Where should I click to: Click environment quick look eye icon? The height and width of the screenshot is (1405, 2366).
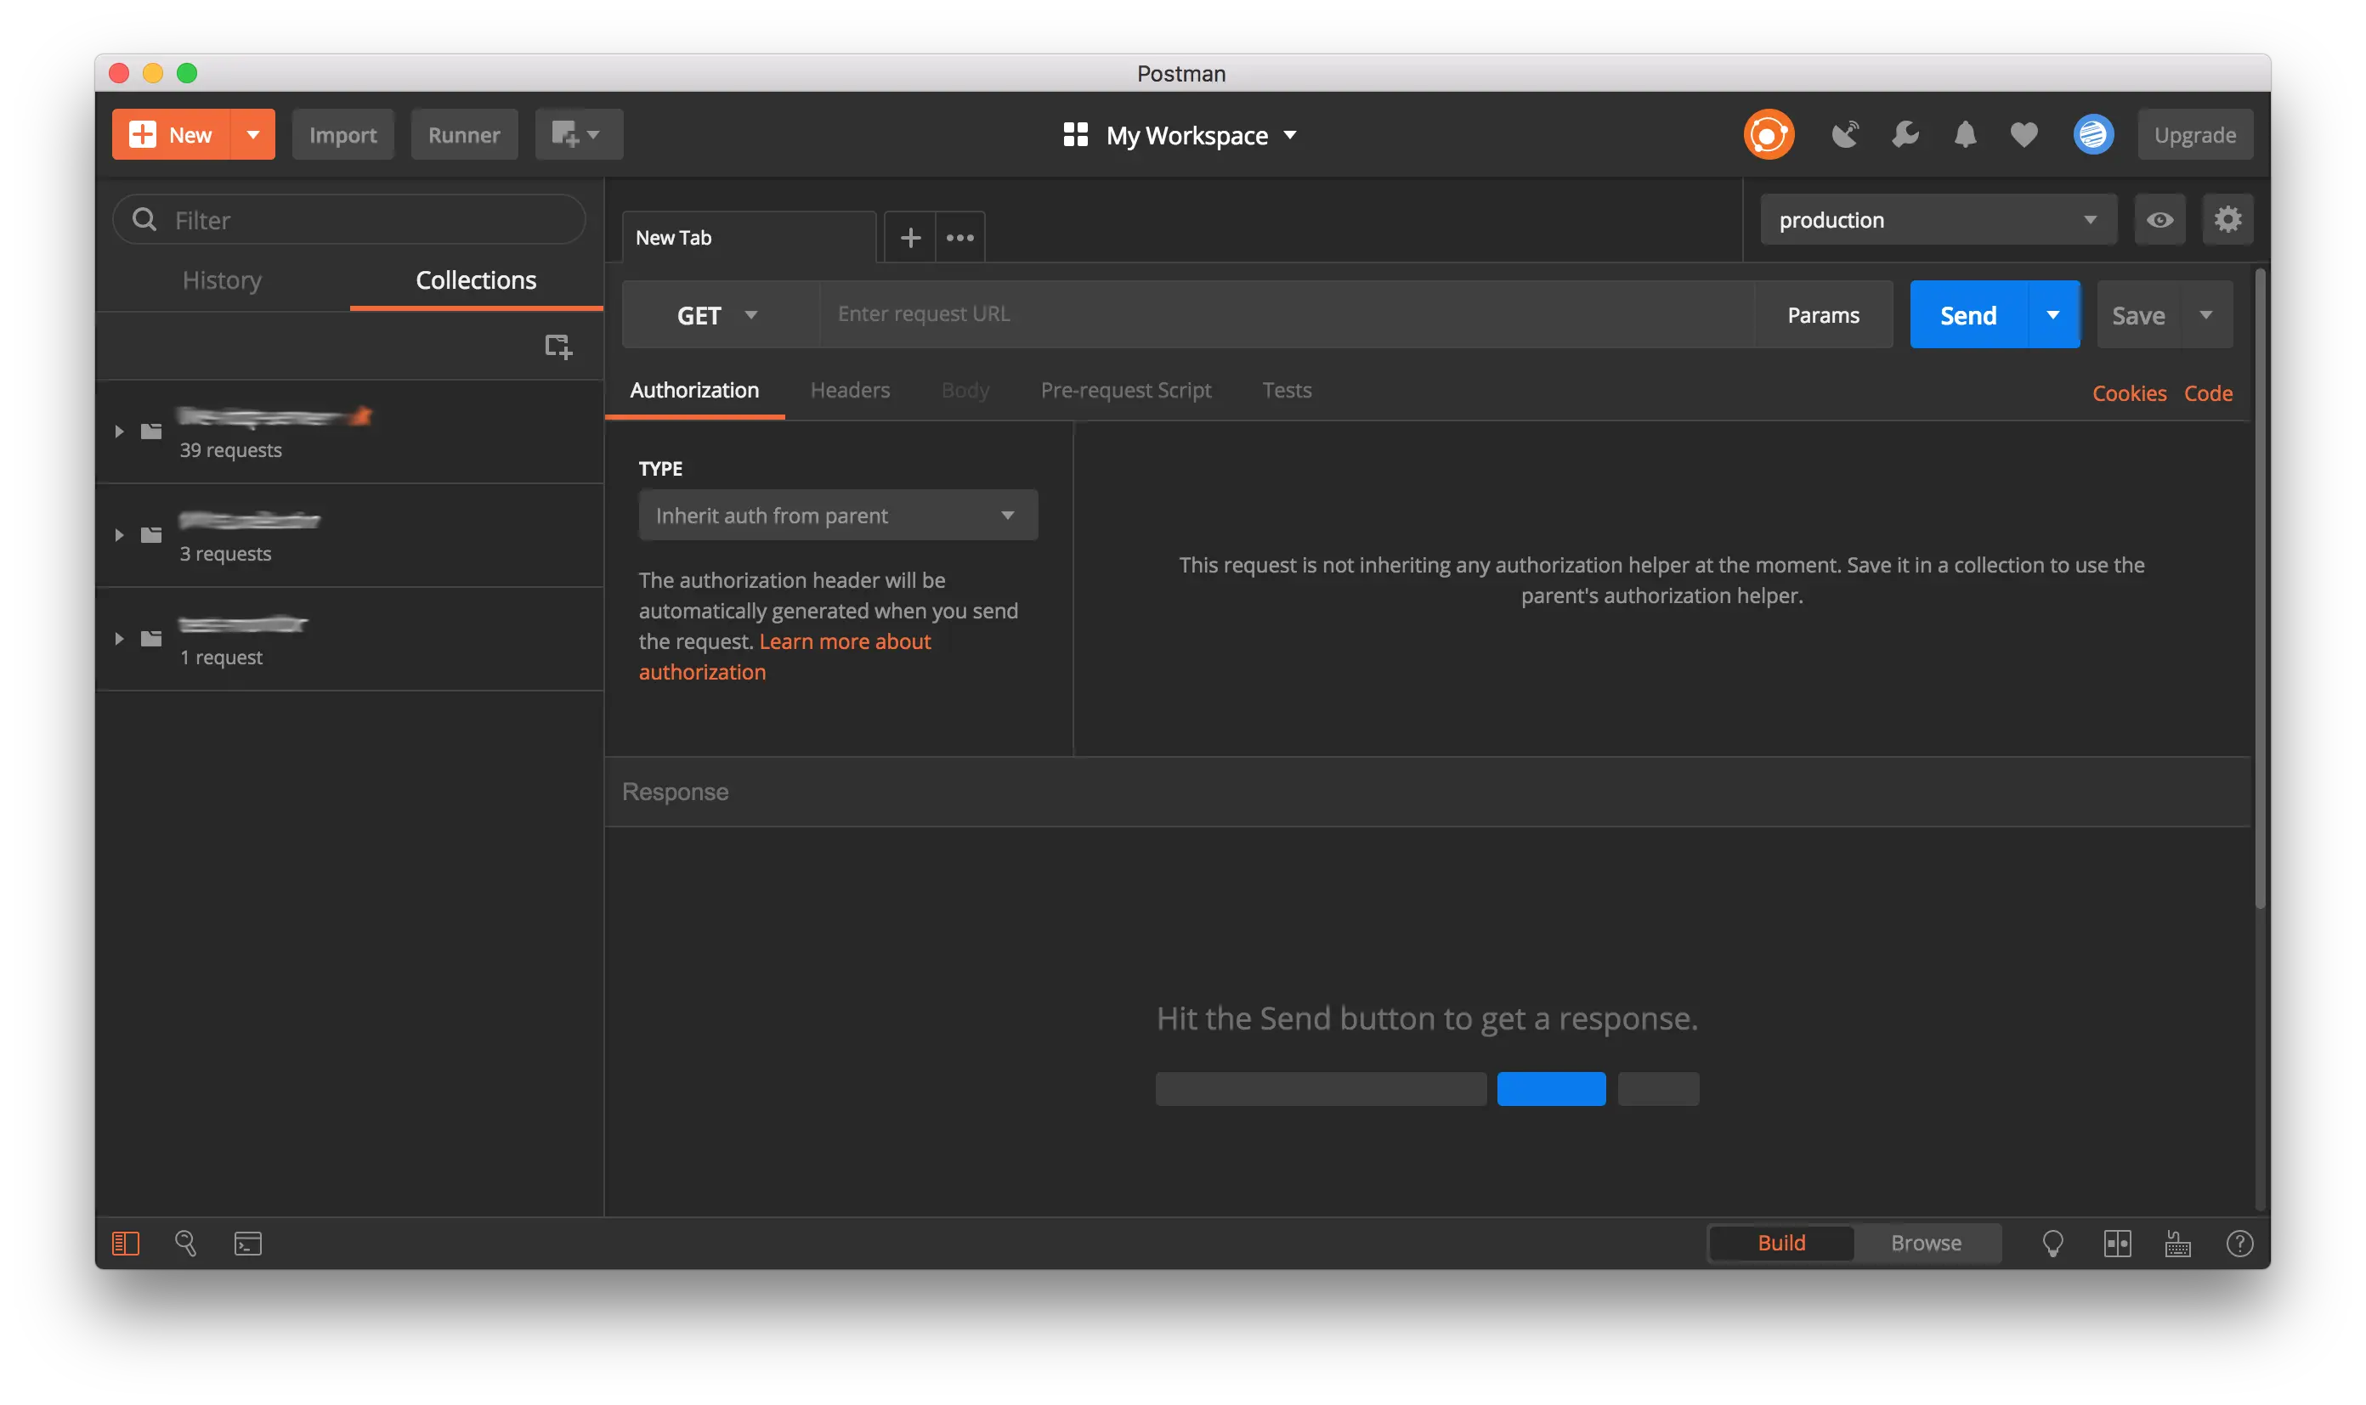click(x=2159, y=220)
